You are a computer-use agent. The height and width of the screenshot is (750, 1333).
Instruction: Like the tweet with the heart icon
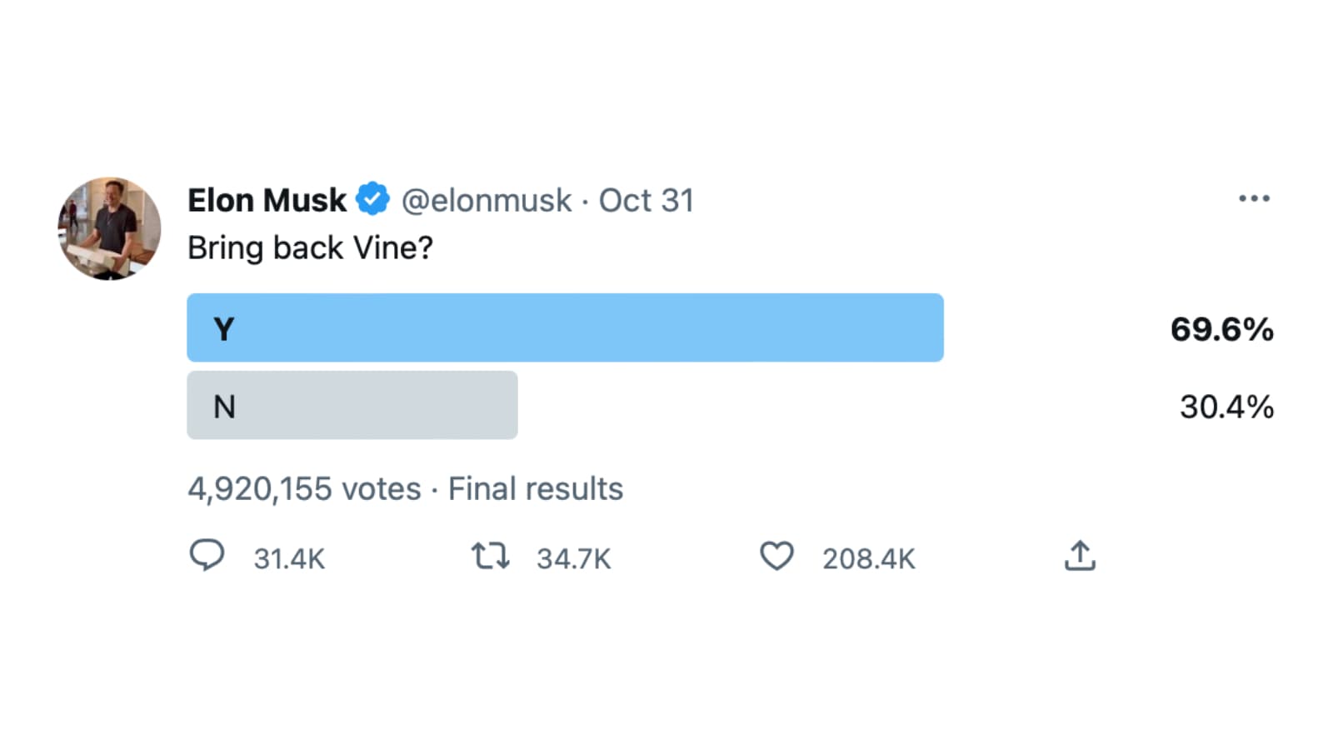pos(776,556)
